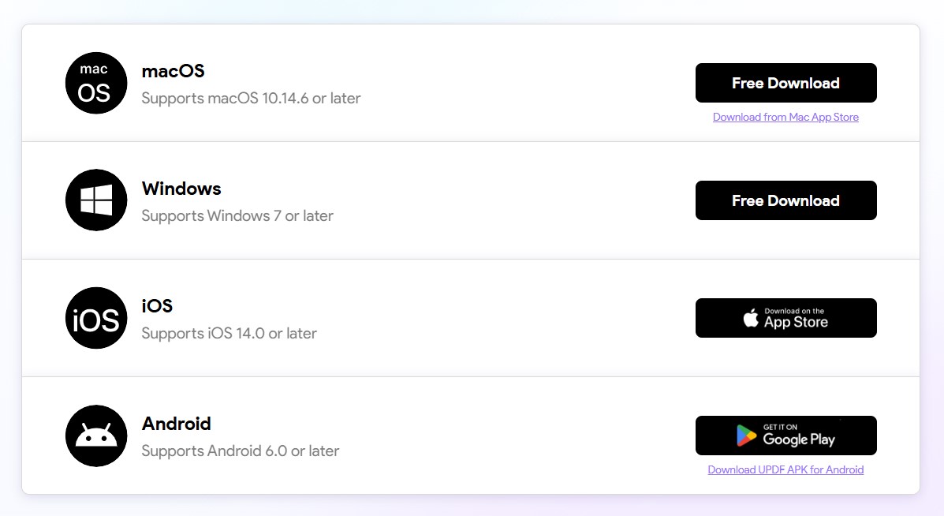Click the macOS Free Download button
This screenshot has width=944, height=516.
tap(785, 82)
